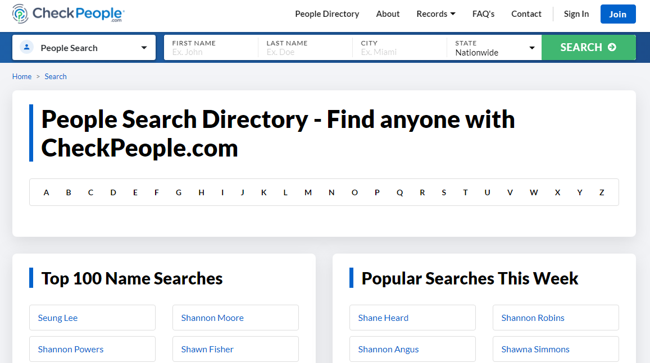Open the Shawna Simmons popular search
The height and width of the screenshot is (363, 650).
coord(556,350)
